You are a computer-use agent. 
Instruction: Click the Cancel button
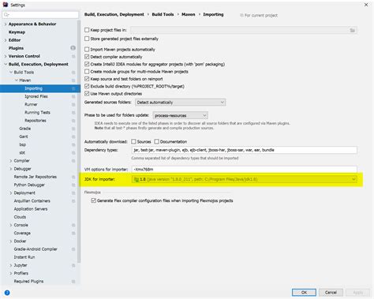331,293
